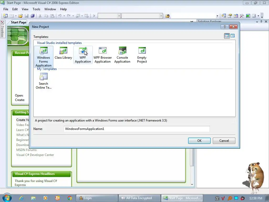Open Object Browser toolbar icon
The height and width of the screenshot is (202, 269).
tap(236, 16)
